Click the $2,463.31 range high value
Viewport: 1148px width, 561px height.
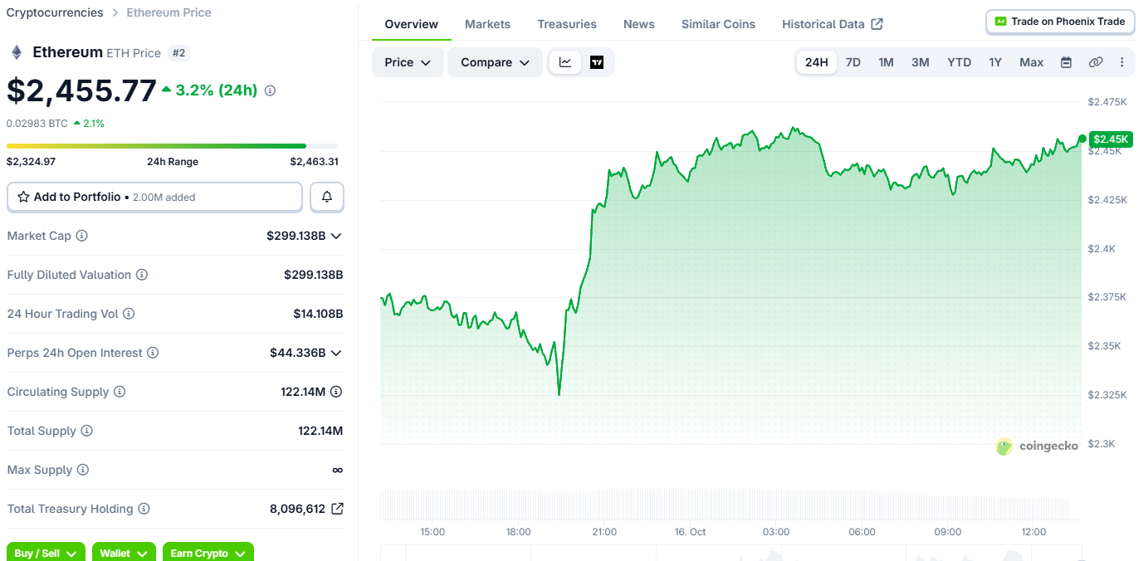point(314,162)
